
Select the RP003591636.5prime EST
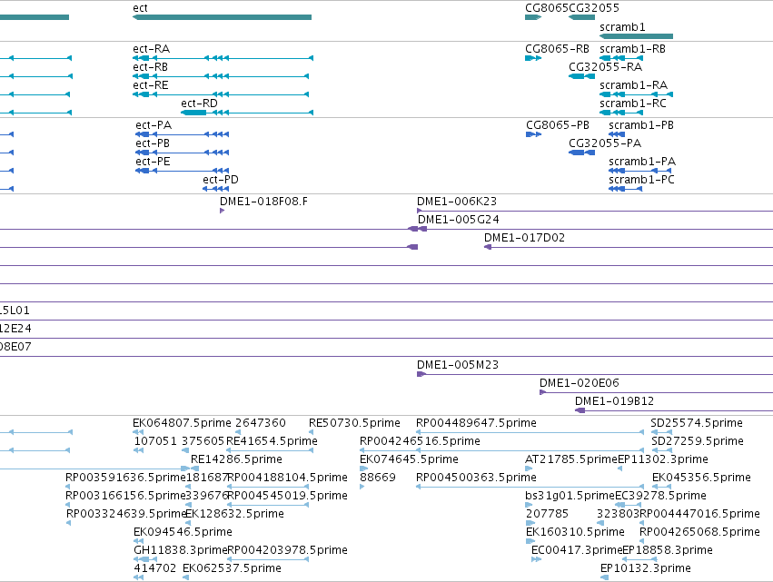(x=68, y=487)
